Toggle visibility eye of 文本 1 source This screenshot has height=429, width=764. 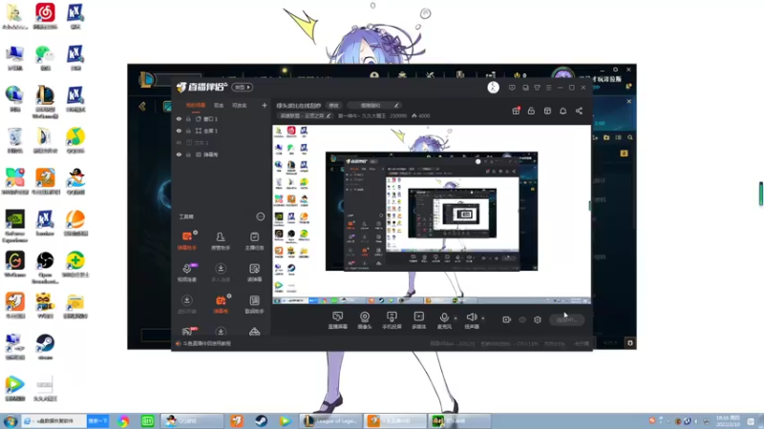[x=179, y=143]
